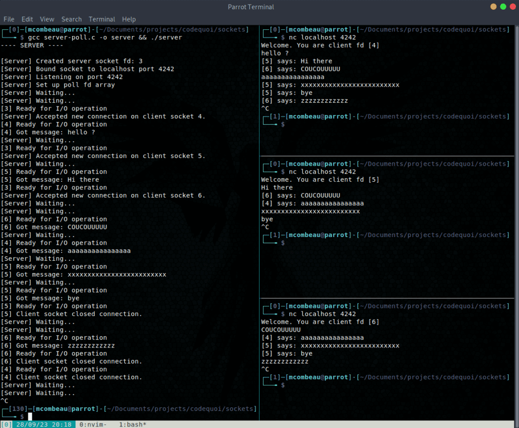Click '[5] Got message: xxxxxxxx...' server line

click(84, 275)
